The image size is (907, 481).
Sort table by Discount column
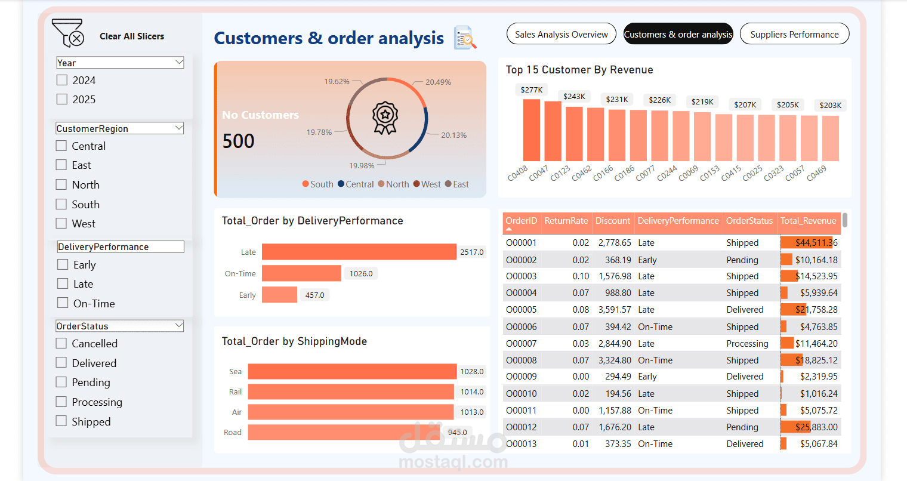click(613, 221)
